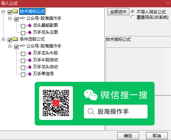Viewport: 171px width, 140px height.
Task: Select 万手龙头主图 in the tree
Action: pos(45,32)
